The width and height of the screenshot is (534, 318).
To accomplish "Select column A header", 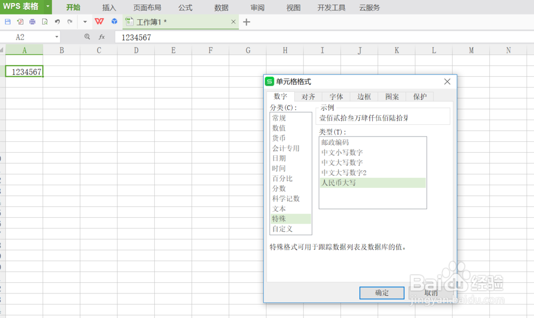I will tap(24, 50).
